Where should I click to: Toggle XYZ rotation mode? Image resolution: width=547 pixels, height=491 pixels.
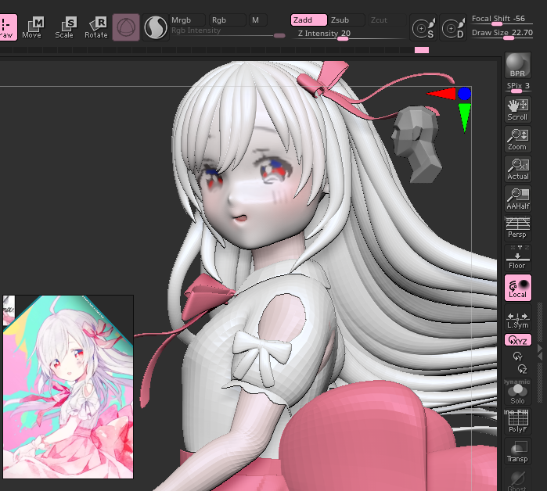click(x=518, y=340)
